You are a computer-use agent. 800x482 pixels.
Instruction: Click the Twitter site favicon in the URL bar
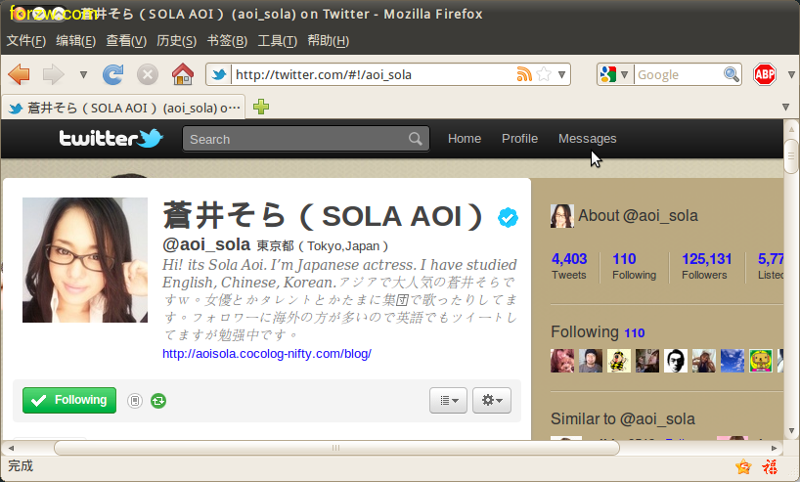(x=219, y=75)
